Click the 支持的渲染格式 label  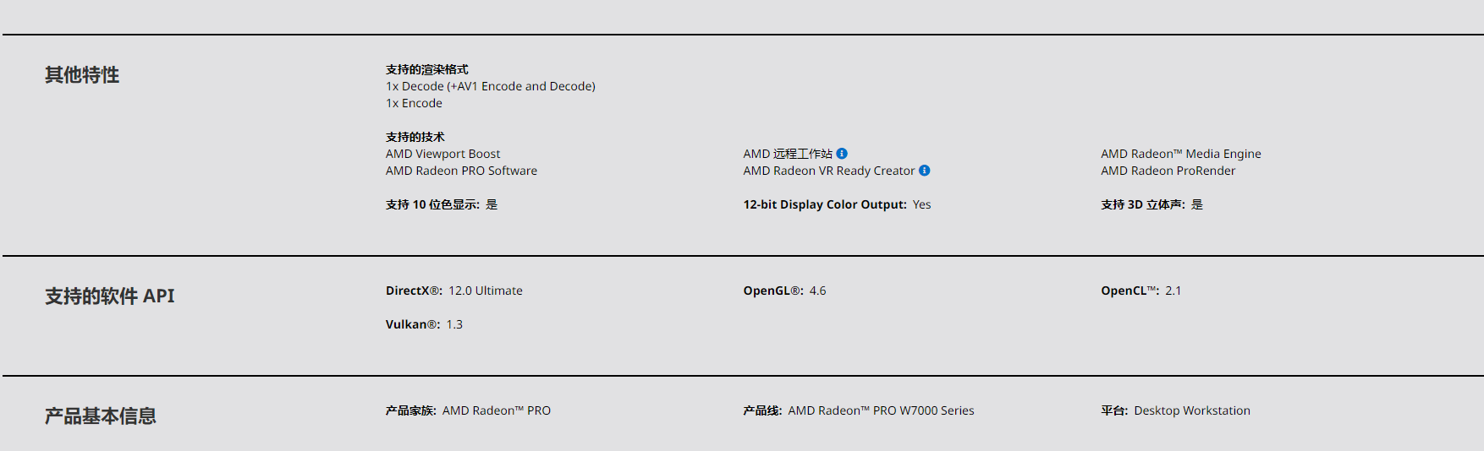(426, 69)
